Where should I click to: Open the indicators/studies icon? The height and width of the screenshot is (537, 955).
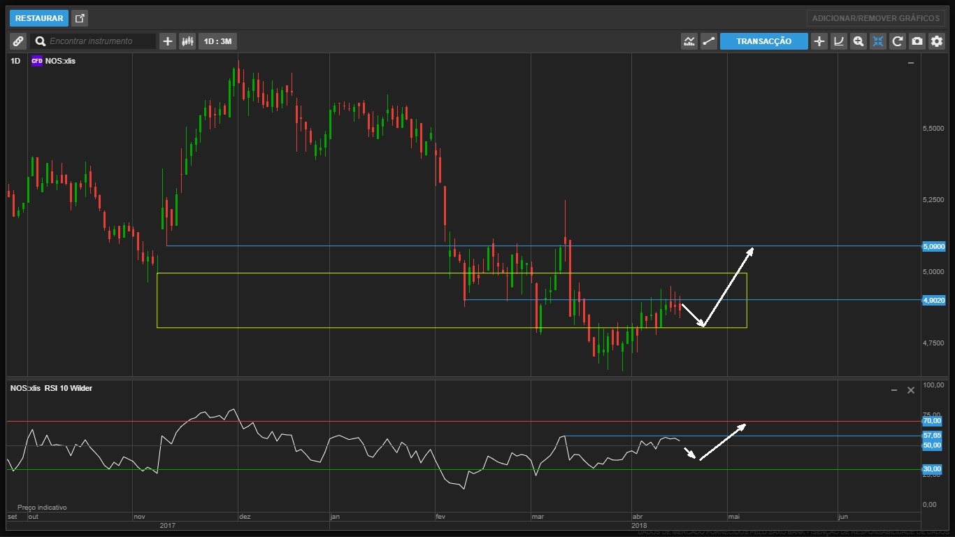pos(689,41)
